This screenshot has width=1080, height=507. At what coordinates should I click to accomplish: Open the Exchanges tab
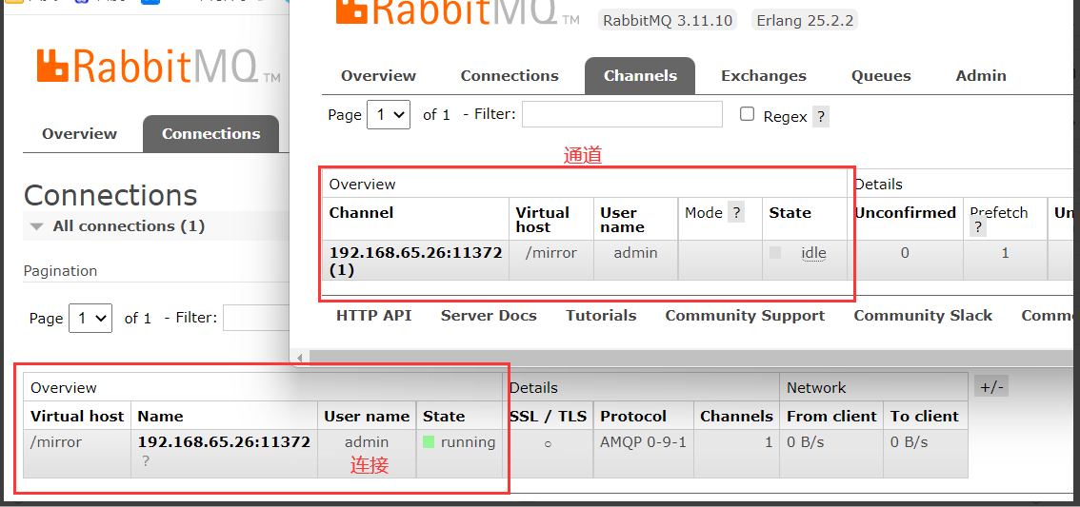(764, 76)
